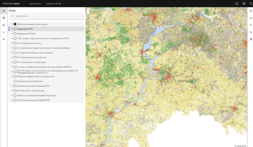
Task: Toggle the Публичная кадастровая карта checkbox
Action: 15,24
